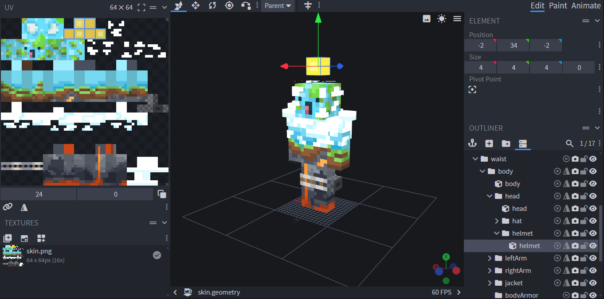Select the Pivot tool icon
This screenshot has width=604, height=299.
[229, 5]
